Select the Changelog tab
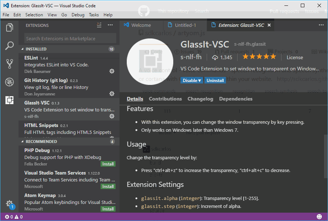The width and height of the screenshot is (328, 221). (x=200, y=99)
